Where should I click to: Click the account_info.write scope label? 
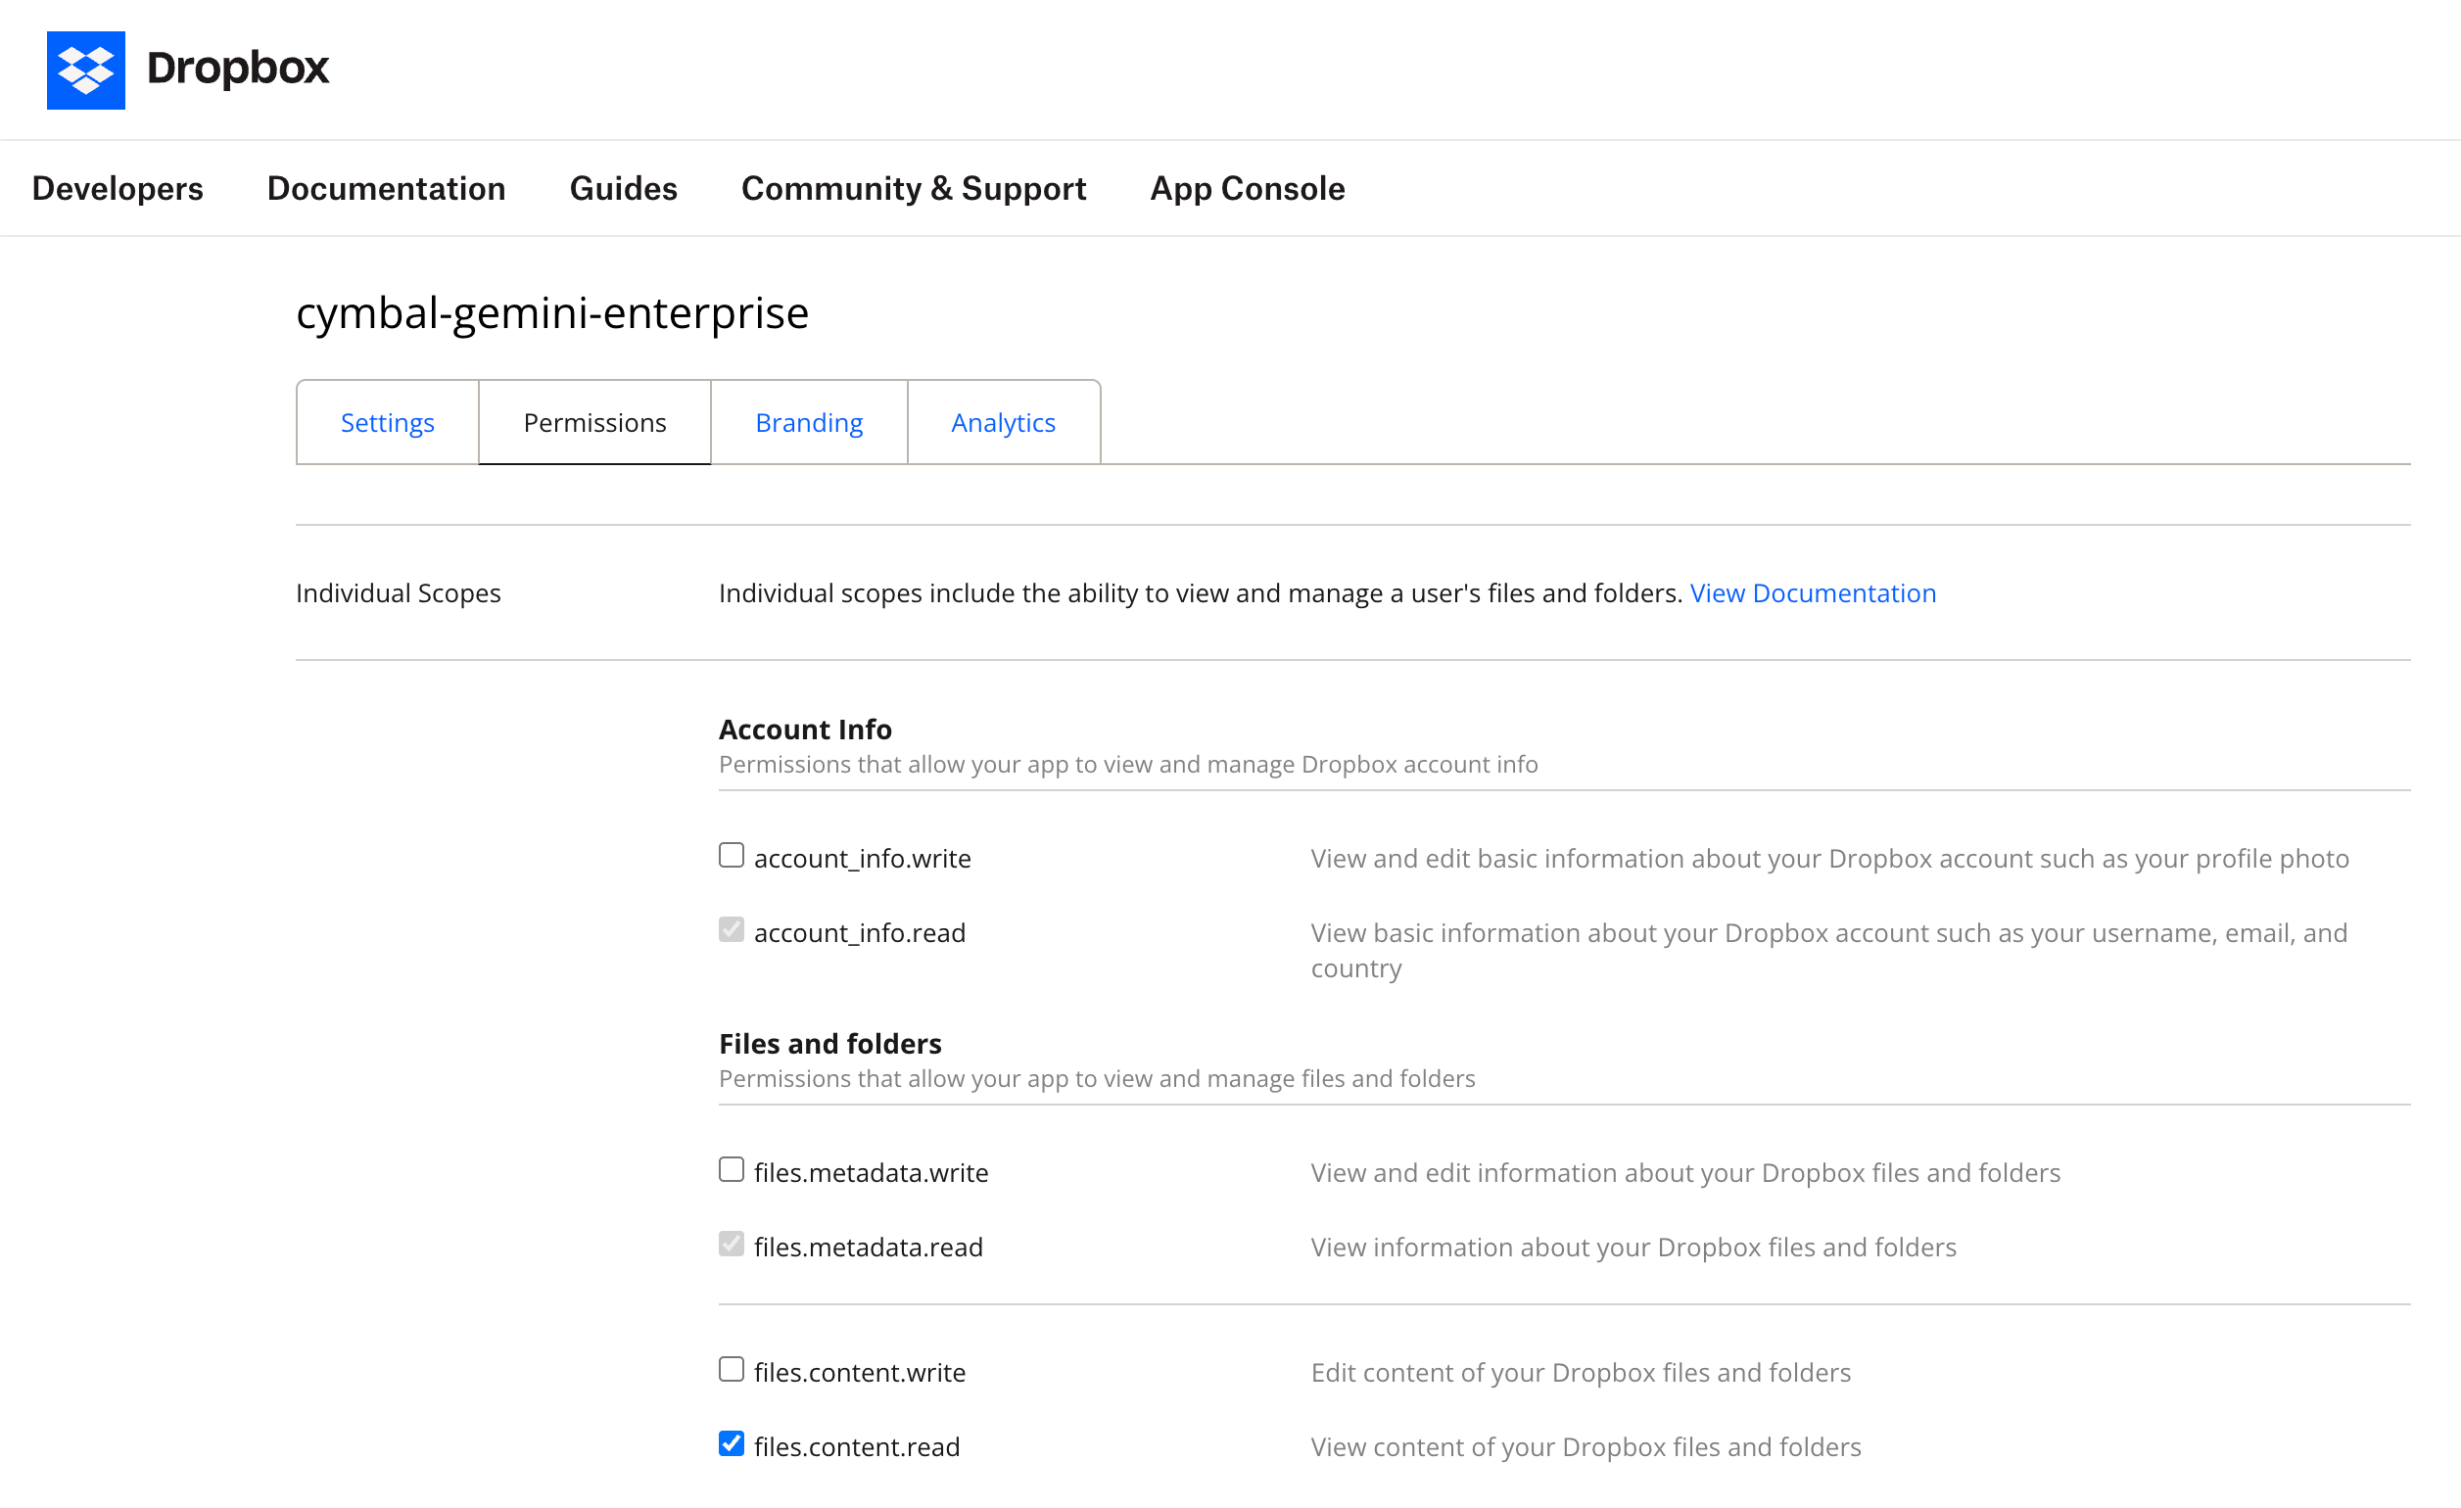pyautogui.click(x=862, y=857)
